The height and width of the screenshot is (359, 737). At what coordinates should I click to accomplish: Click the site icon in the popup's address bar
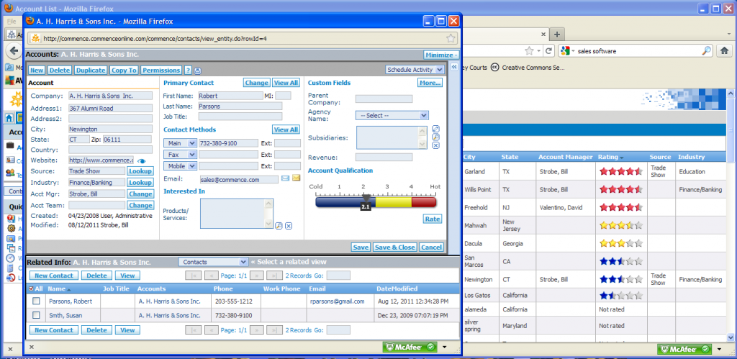tap(35, 39)
